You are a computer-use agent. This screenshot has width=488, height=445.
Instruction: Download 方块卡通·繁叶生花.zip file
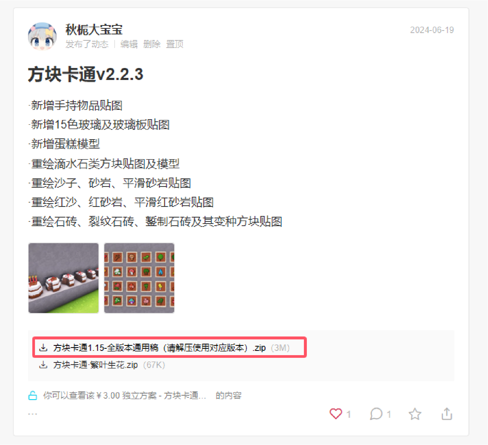click(x=96, y=365)
